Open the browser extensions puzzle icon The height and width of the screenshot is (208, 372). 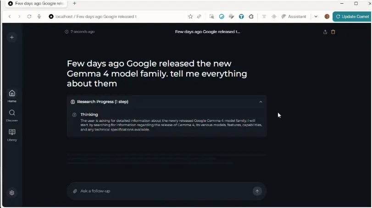point(251,16)
